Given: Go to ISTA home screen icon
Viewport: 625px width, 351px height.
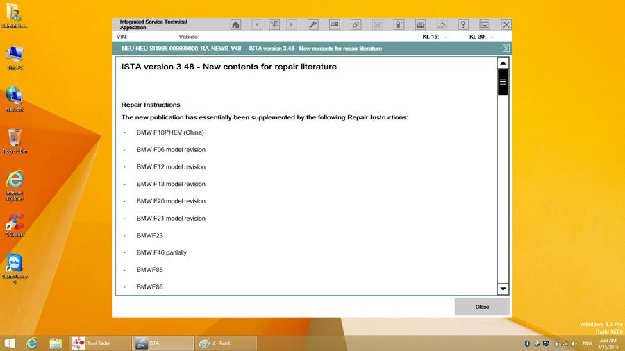Looking at the screenshot, I should point(235,25).
